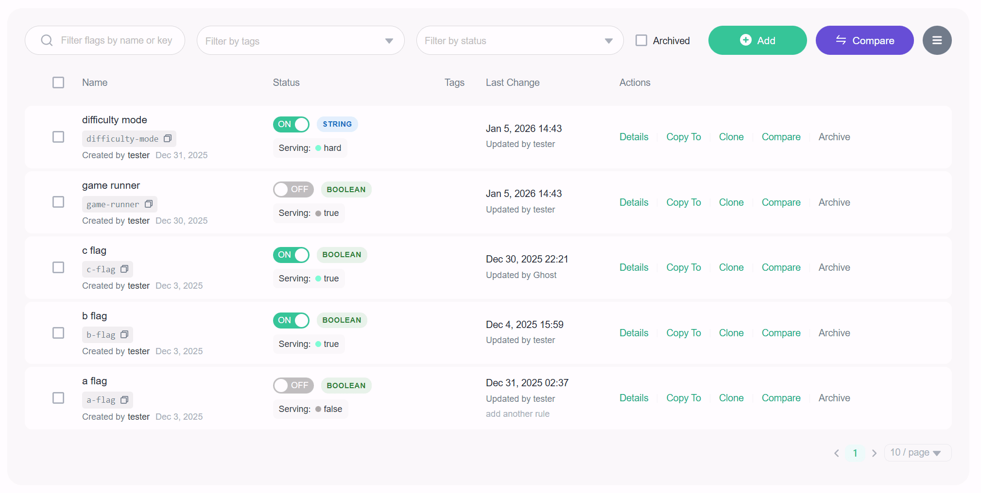Click the green Add button
This screenshot has width=981, height=493.
[x=757, y=40]
